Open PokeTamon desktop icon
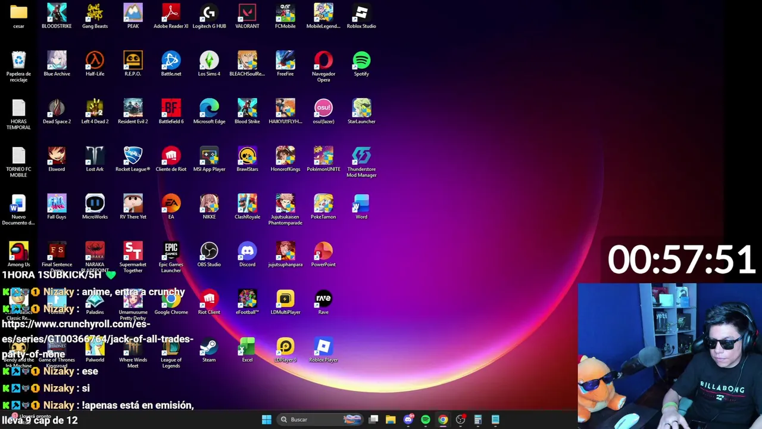The width and height of the screenshot is (762, 429). click(323, 207)
